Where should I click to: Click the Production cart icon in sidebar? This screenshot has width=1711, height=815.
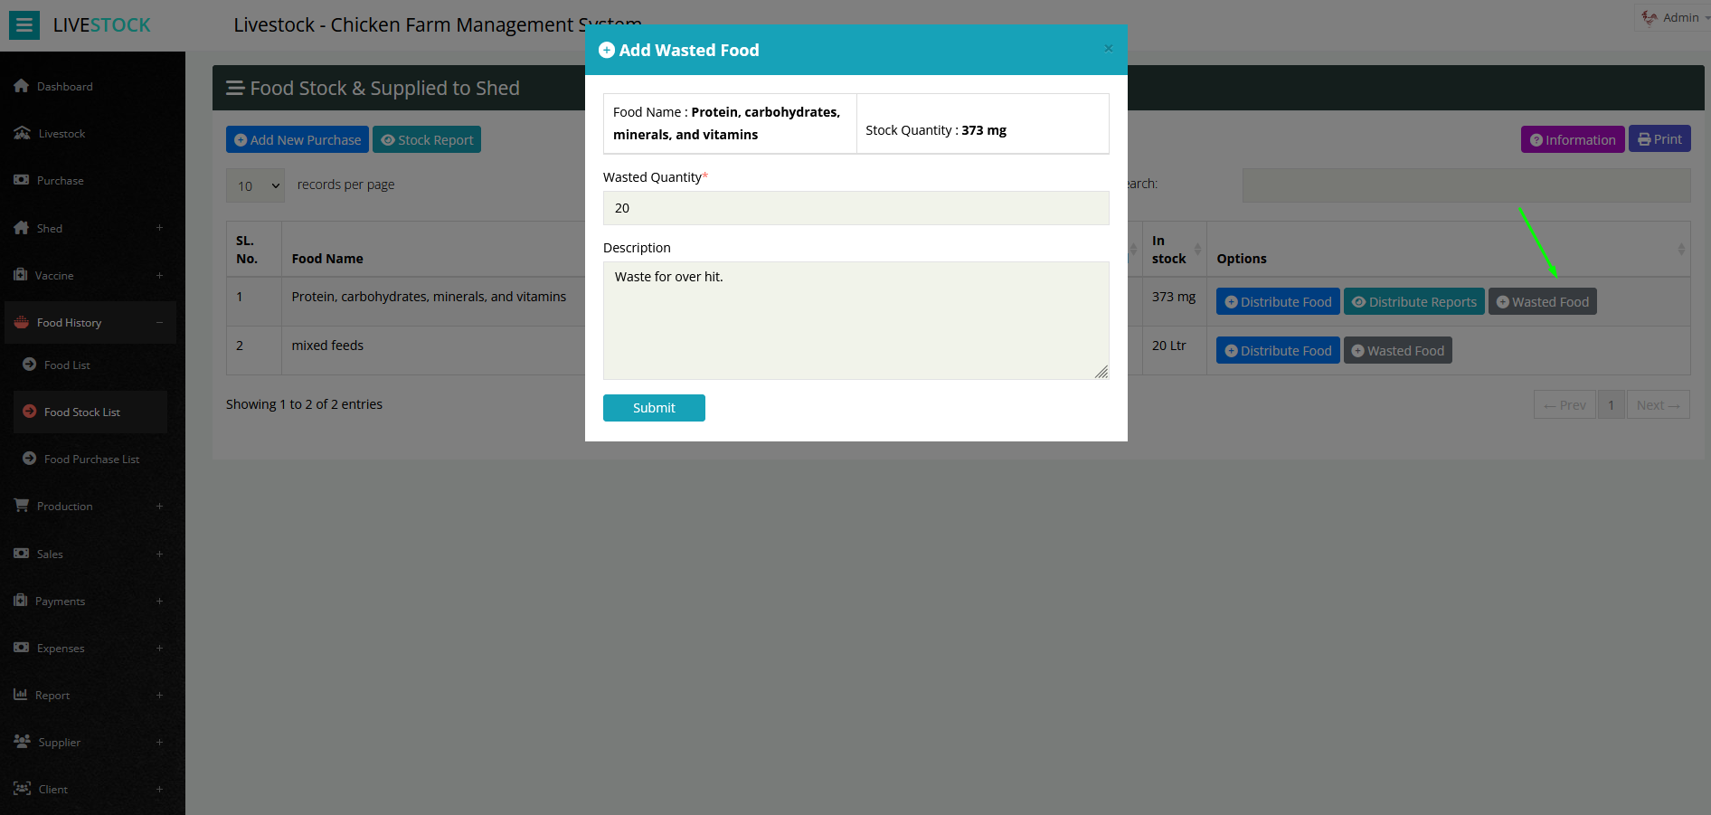22,506
